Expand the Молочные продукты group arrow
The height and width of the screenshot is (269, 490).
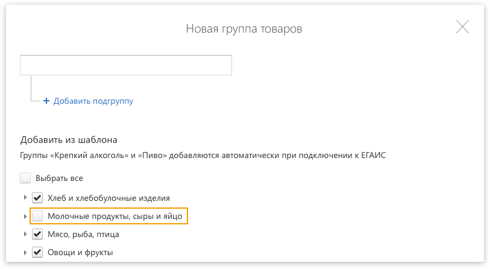pos(25,216)
